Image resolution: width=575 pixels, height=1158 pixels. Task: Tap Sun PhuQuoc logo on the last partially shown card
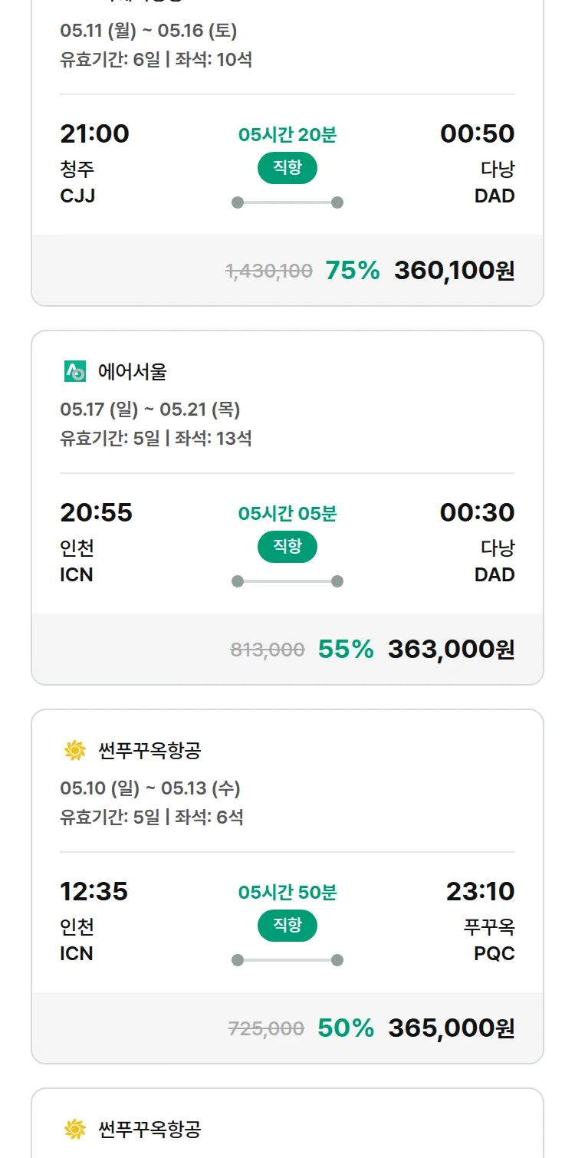75,1130
